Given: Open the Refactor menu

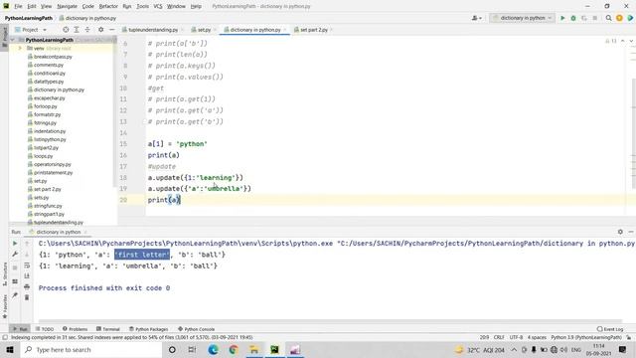Looking at the screenshot, I should 108,7.
